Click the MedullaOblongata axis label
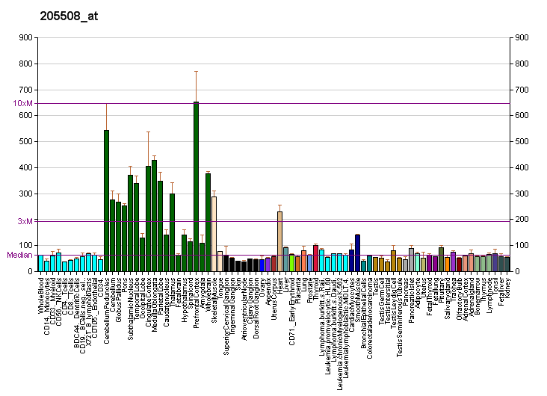 pos(154,304)
